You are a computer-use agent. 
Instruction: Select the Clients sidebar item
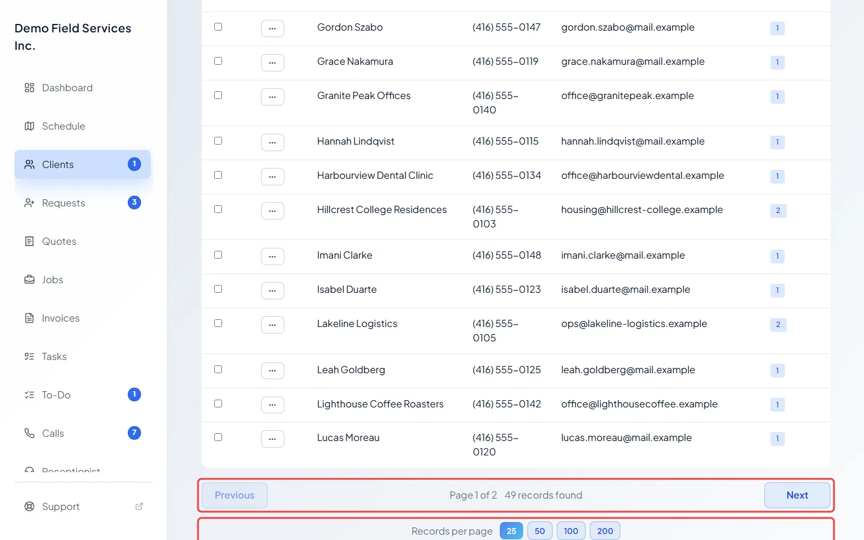(82, 164)
